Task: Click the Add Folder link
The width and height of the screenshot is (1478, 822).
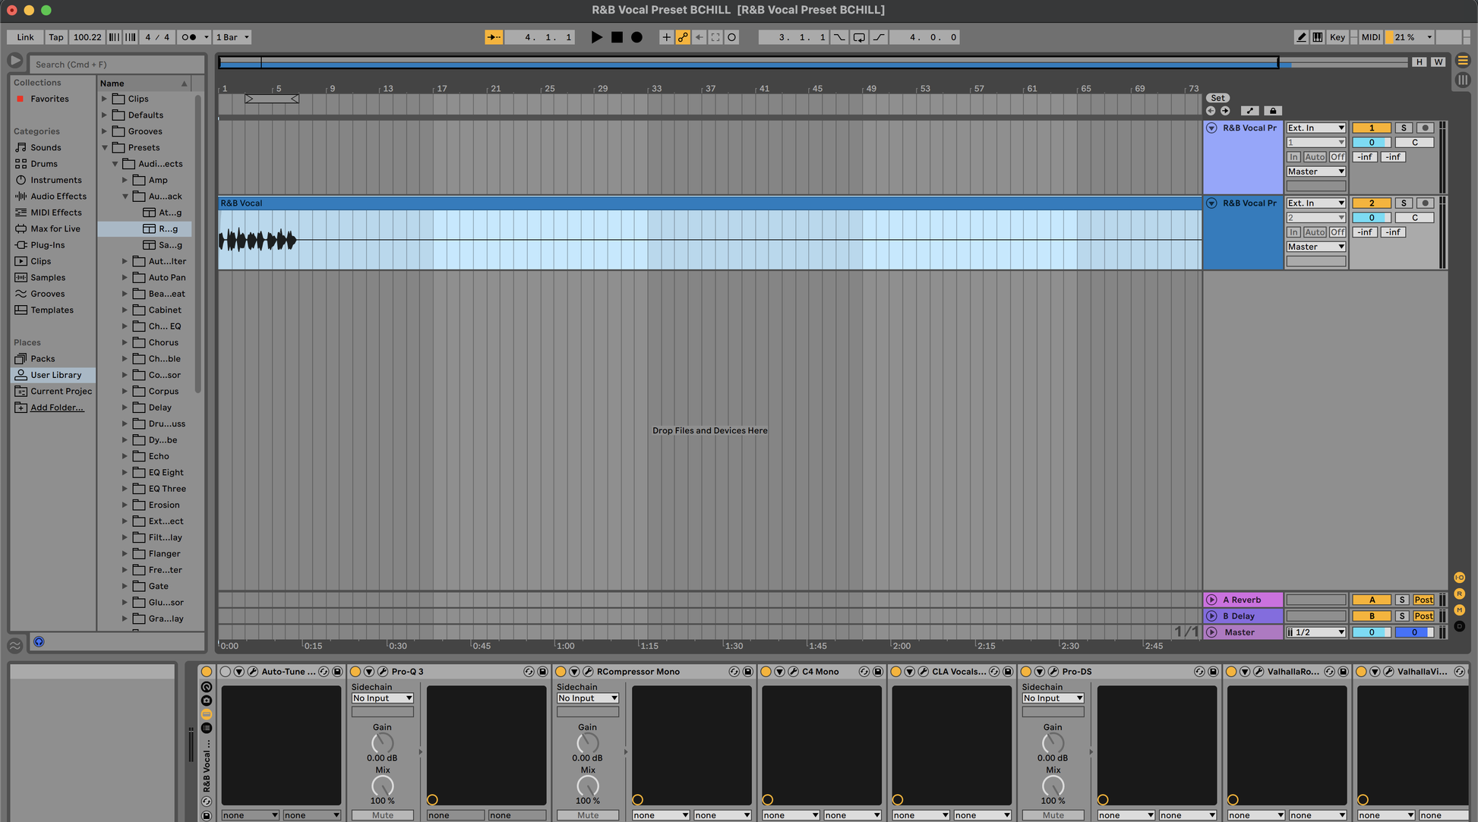Action: point(57,408)
